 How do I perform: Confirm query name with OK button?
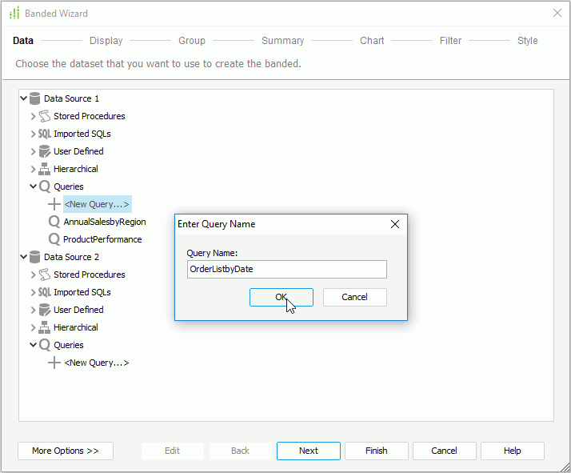point(281,297)
